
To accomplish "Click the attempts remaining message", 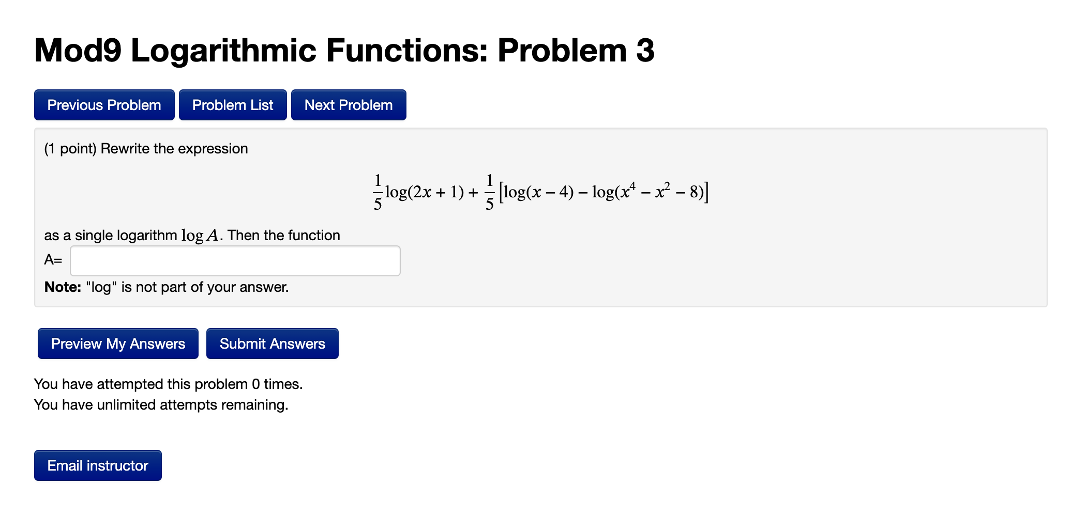I will click(160, 404).
